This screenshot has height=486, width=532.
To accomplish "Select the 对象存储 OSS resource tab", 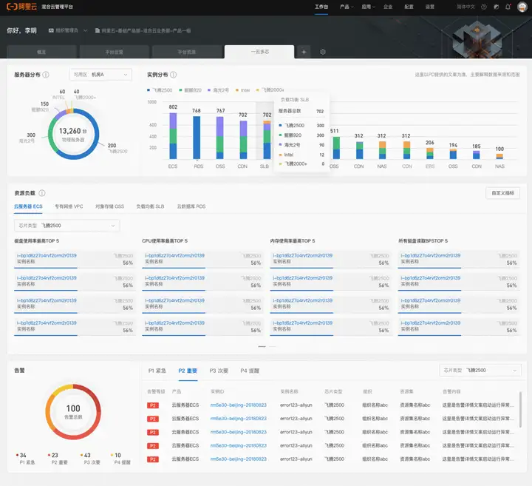I will coord(109,206).
